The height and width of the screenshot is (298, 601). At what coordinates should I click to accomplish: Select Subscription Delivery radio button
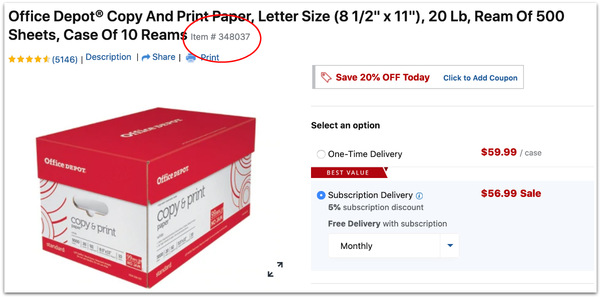point(321,195)
